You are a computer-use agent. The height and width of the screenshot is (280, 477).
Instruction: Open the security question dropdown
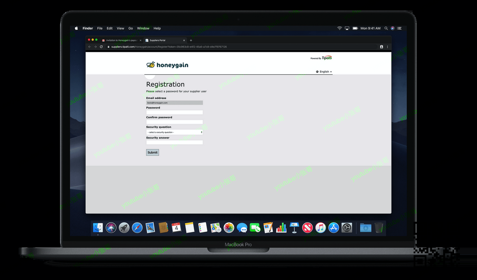tap(174, 132)
